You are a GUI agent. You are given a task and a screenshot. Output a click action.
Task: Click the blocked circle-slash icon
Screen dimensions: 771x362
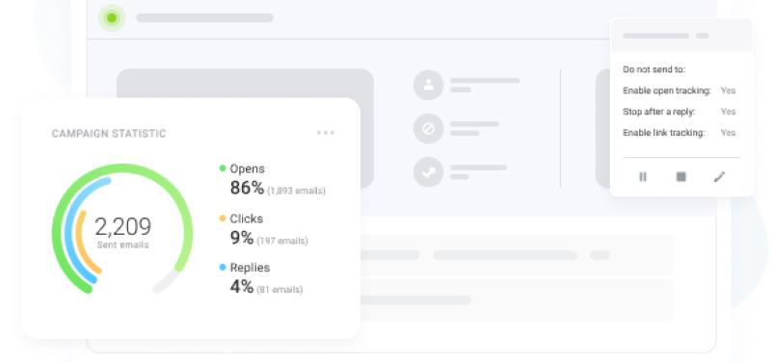(x=428, y=129)
